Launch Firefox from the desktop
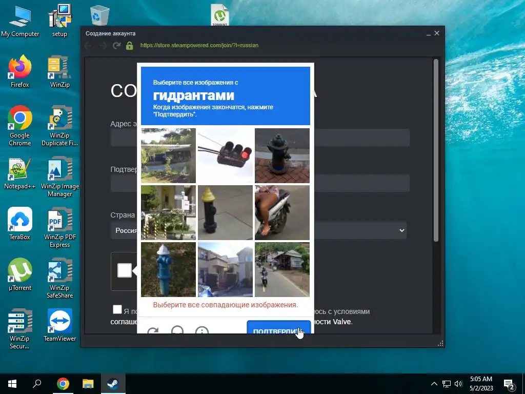Viewport: 525px width, 394px height. 20,72
